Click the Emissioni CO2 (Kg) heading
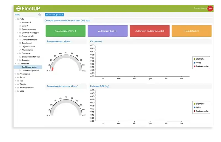221x142 pixels. point(99,86)
